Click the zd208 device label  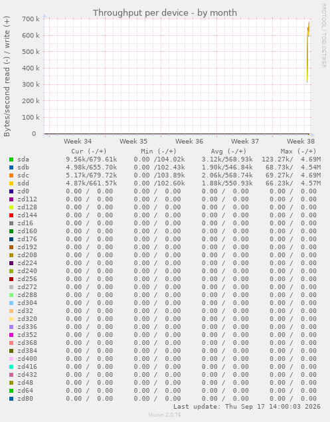pos(27,255)
